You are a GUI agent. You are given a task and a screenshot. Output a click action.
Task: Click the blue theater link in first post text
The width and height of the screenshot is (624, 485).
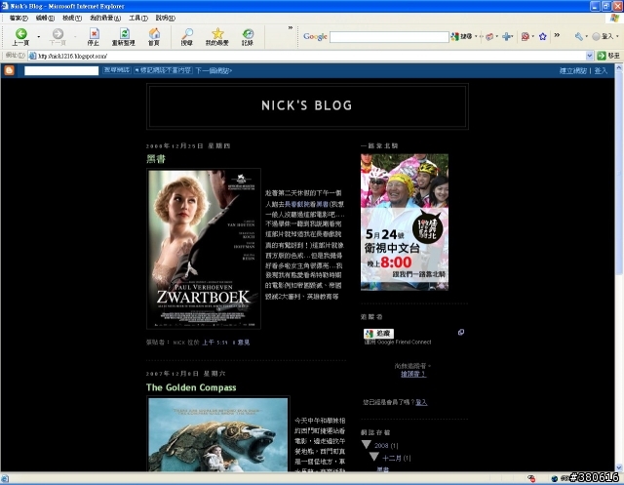(299, 204)
